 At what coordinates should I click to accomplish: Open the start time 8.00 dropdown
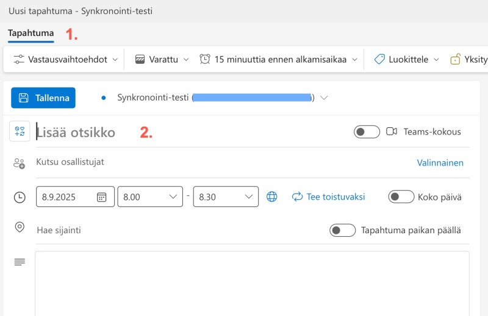(149, 197)
